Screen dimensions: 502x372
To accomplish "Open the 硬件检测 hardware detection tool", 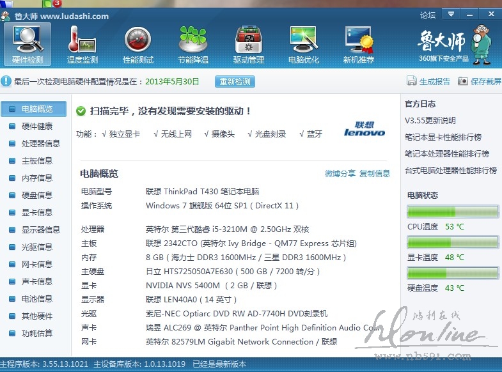I will click(27, 45).
